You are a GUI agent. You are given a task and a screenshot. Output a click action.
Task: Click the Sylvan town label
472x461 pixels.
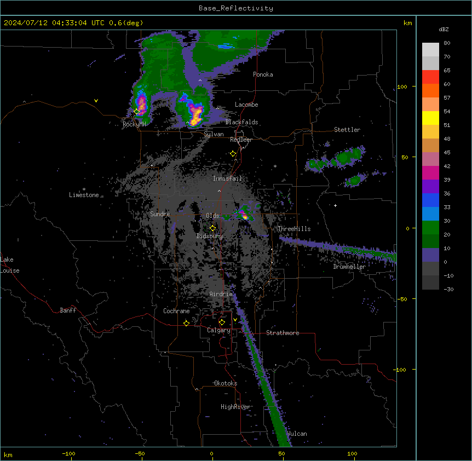tap(214, 134)
